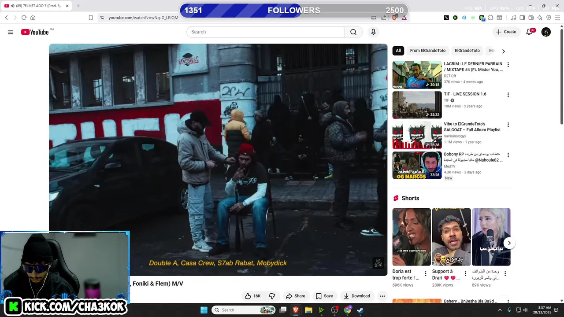Show more filter chips with arrow
The image size is (564, 317).
click(x=503, y=51)
